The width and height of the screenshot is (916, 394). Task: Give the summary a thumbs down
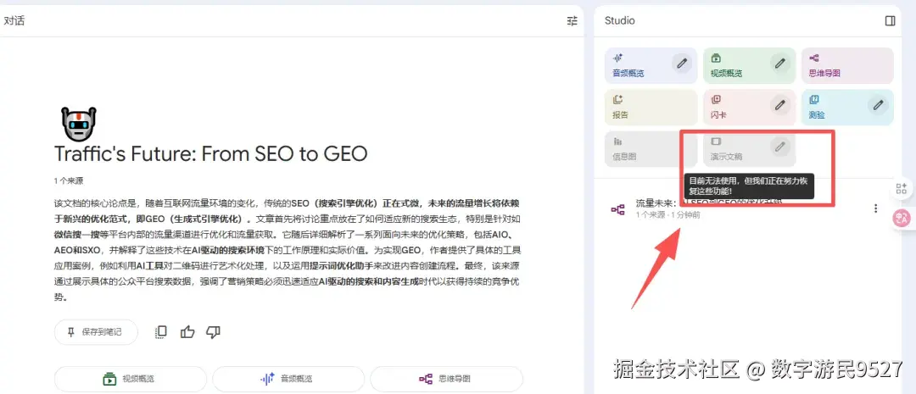click(213, 332)
